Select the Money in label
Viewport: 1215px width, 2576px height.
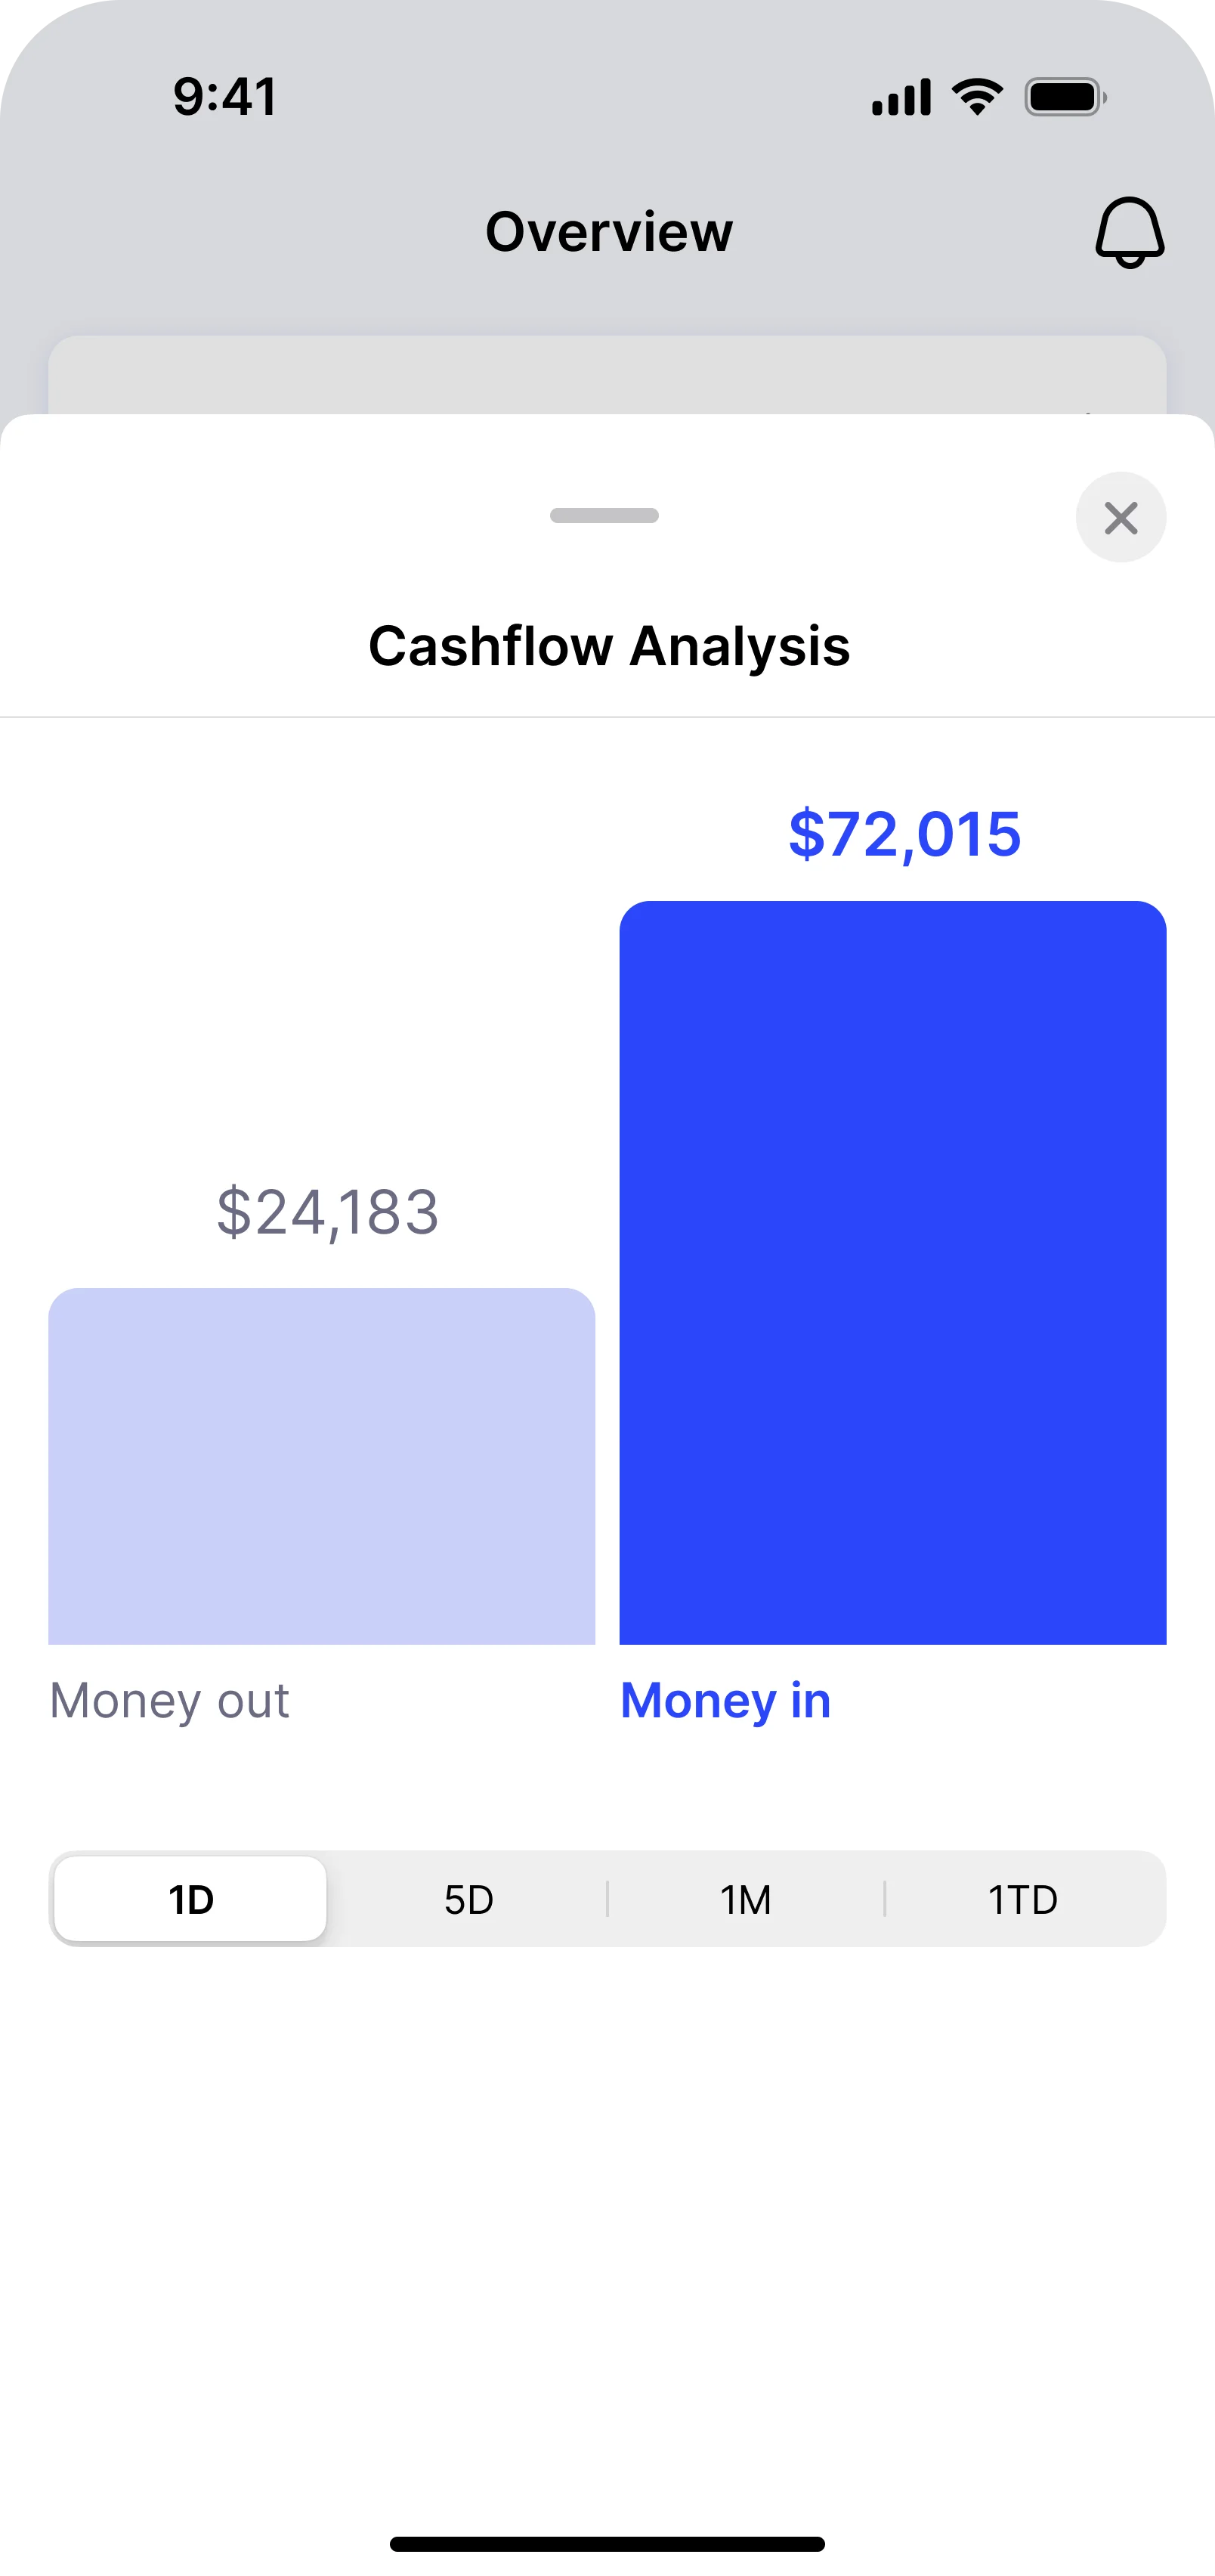725,1701
